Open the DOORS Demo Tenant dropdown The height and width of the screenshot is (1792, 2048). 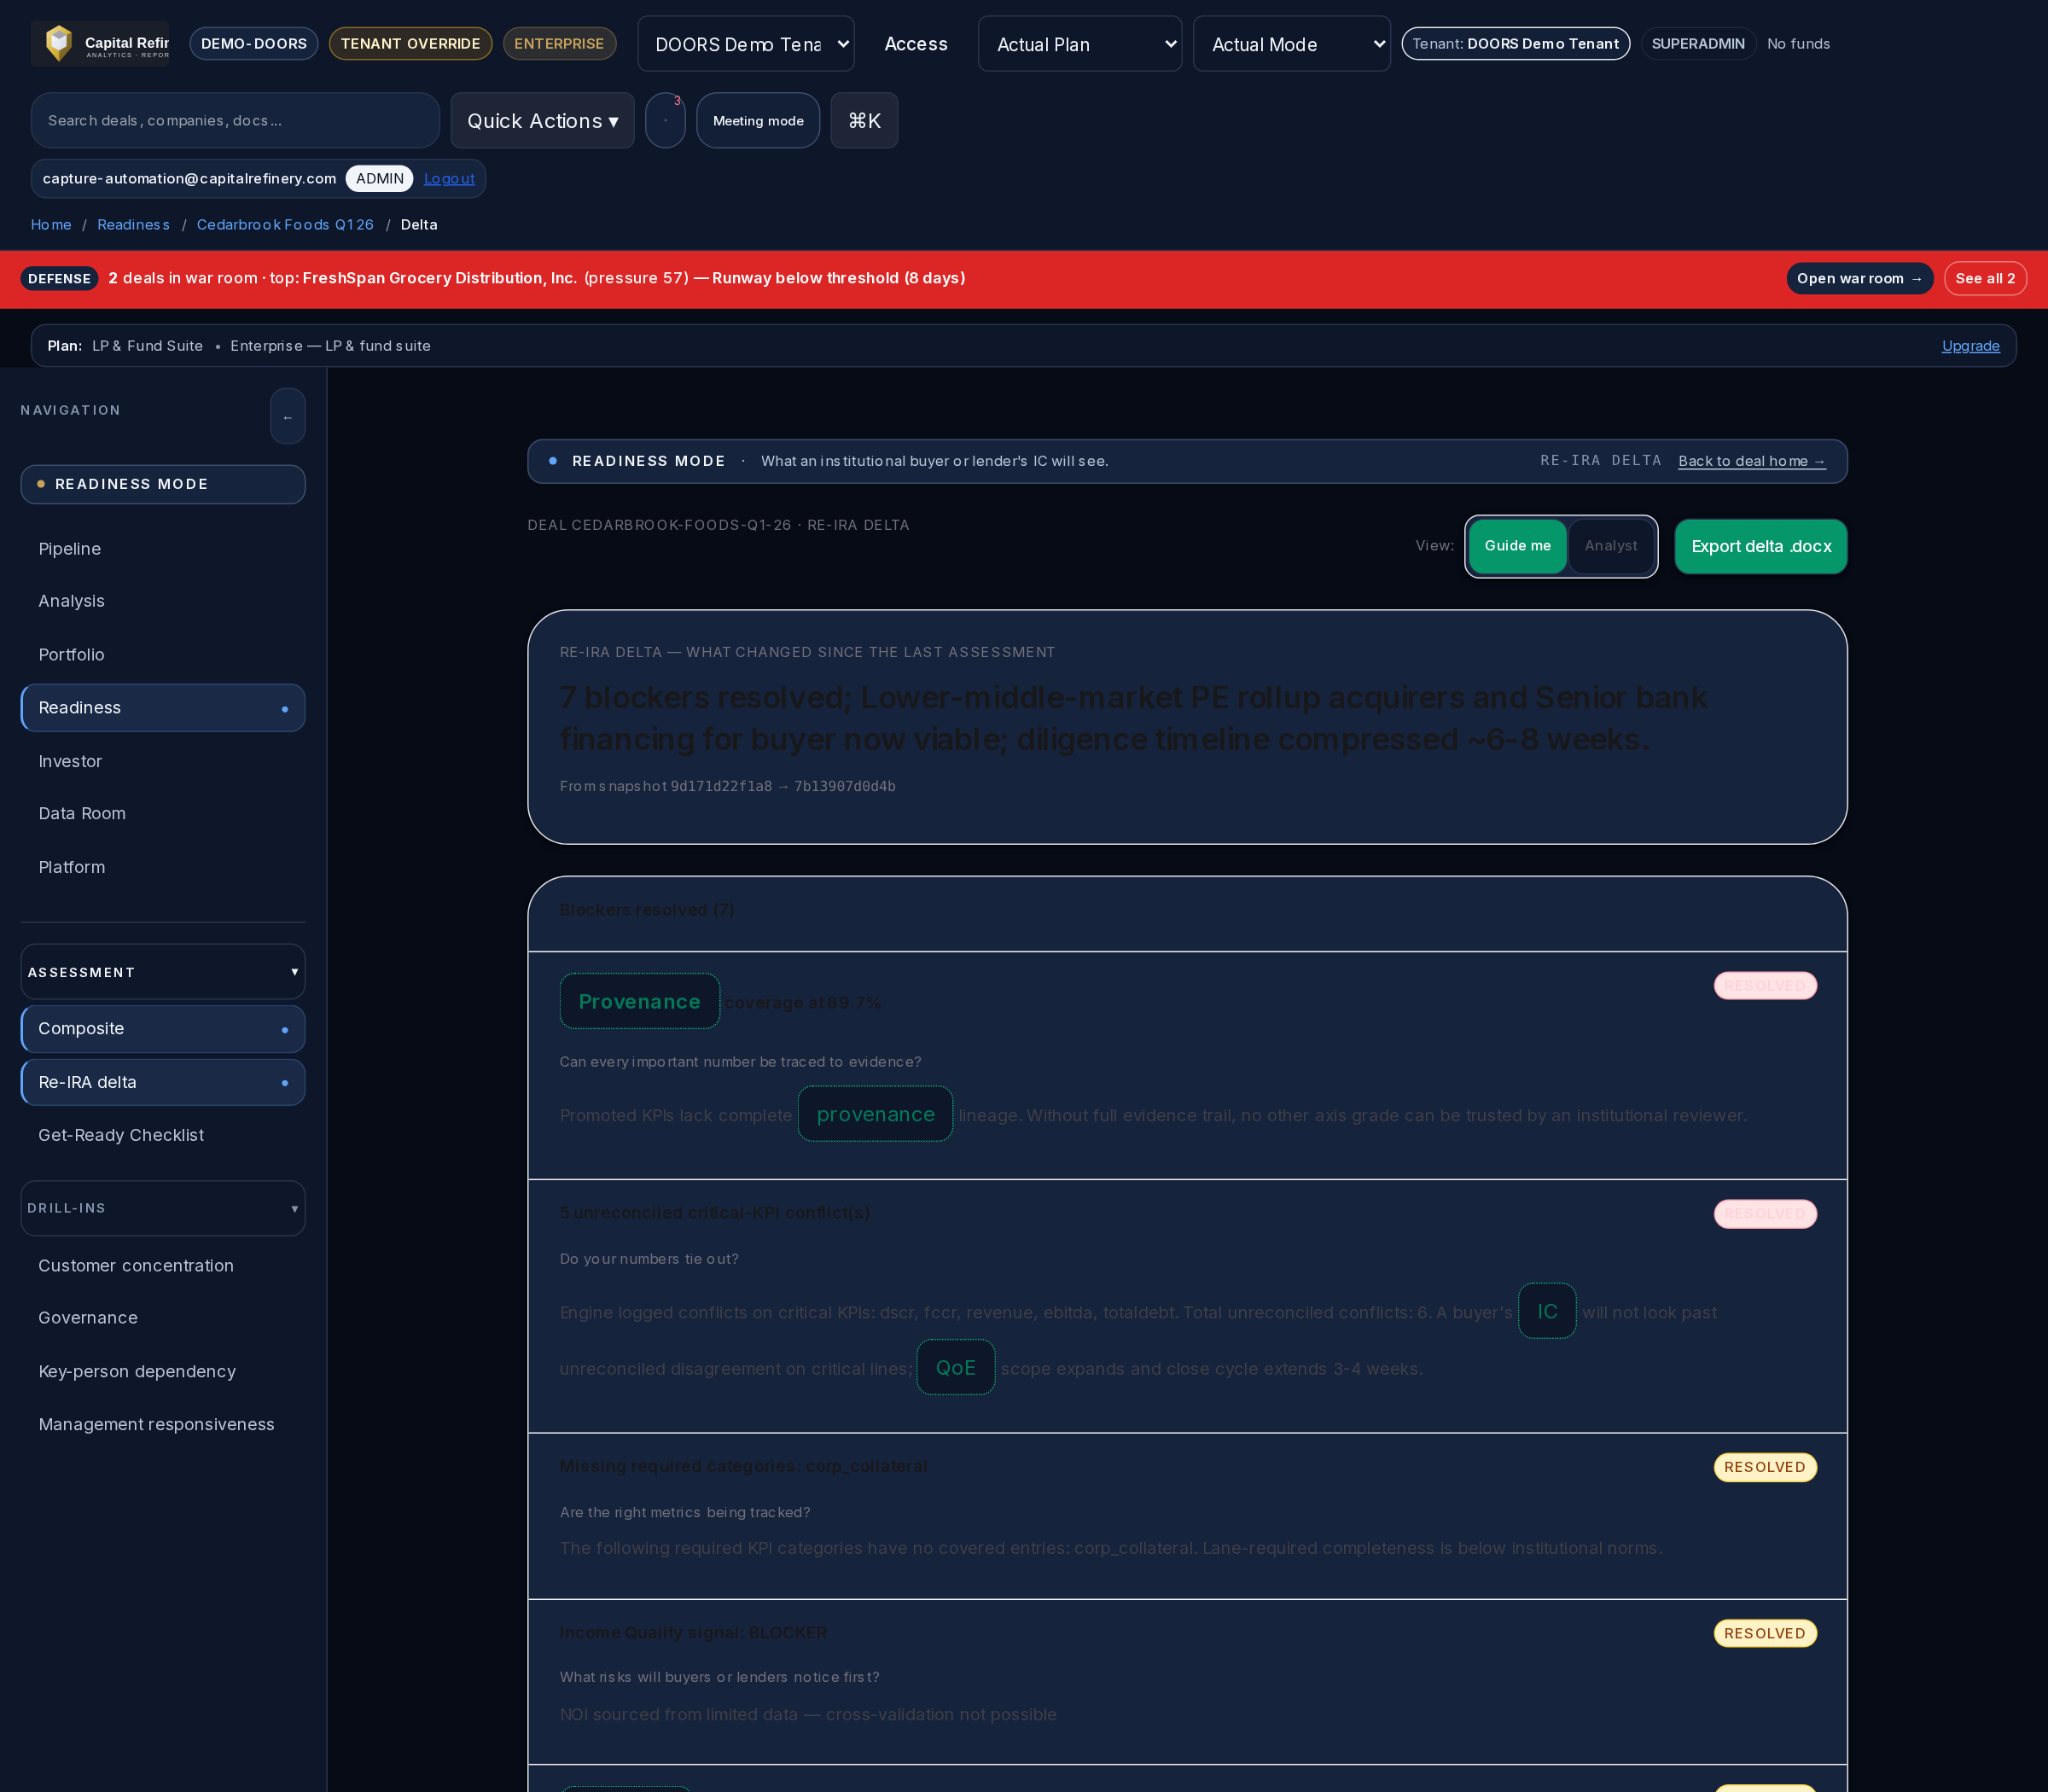tap(746, 44)
